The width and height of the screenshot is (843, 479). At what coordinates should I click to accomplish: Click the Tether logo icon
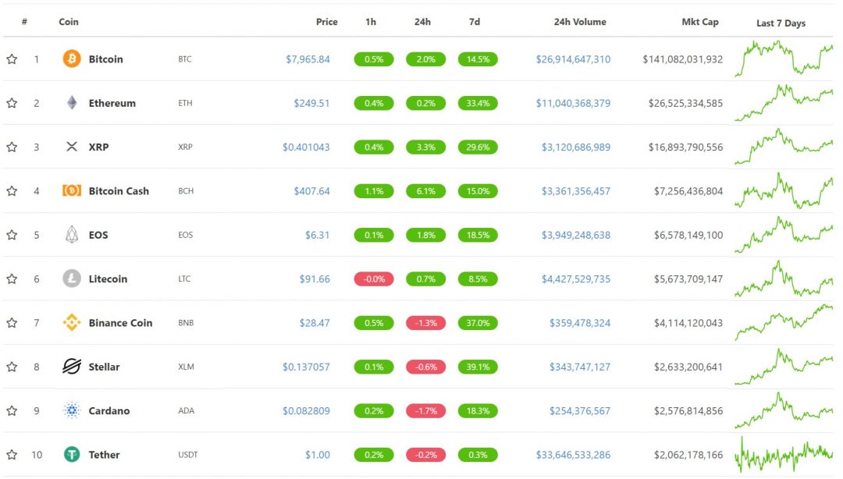pyautogui.click(x=72, y=454)
